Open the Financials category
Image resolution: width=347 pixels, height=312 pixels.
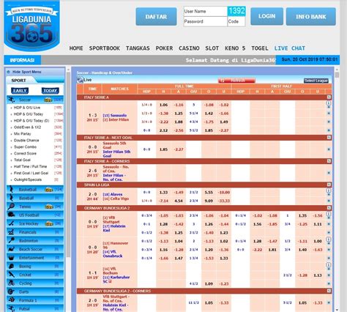point(35,232)
